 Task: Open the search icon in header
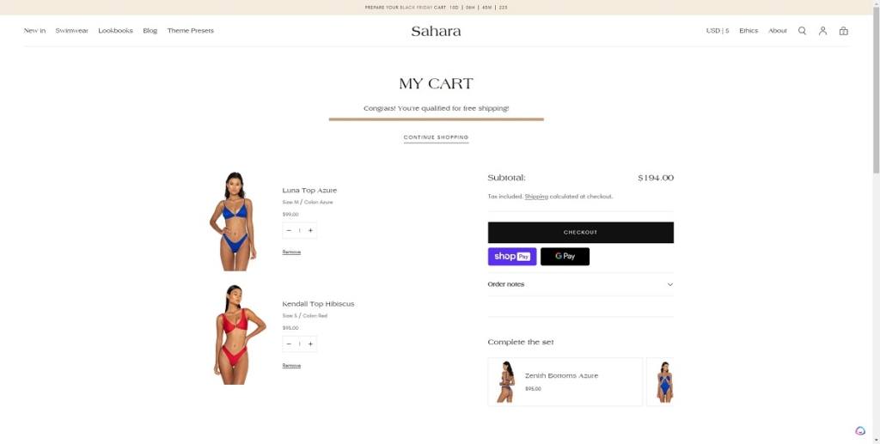(802, 31)
